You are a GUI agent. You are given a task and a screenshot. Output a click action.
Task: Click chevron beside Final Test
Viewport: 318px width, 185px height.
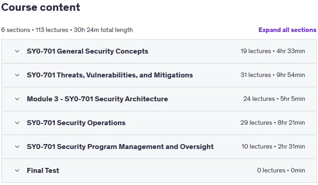click(x=17, y=171)
